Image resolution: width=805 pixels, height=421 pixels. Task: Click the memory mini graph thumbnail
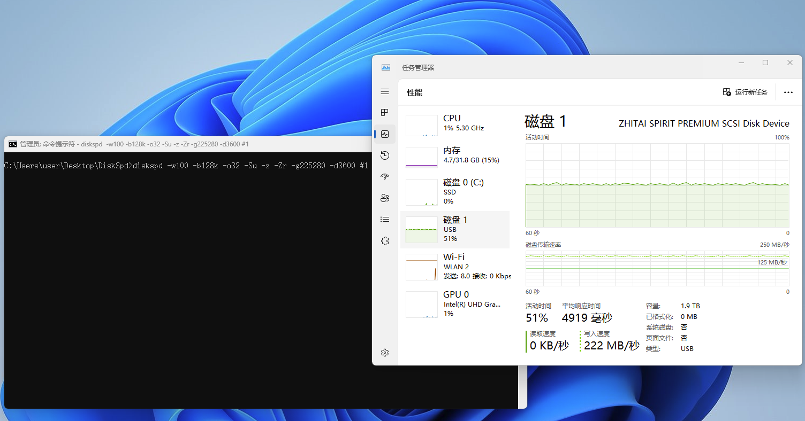pos(422,158)
